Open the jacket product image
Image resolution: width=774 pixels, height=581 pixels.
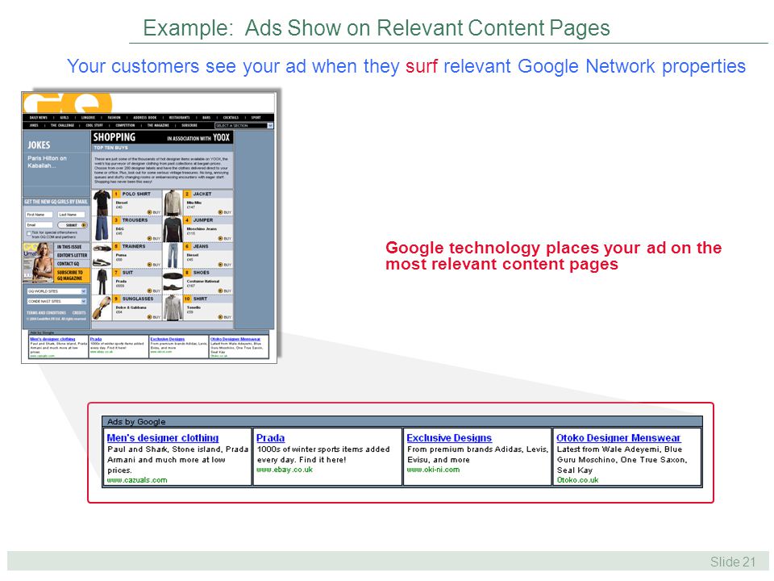tap(173, 203)
